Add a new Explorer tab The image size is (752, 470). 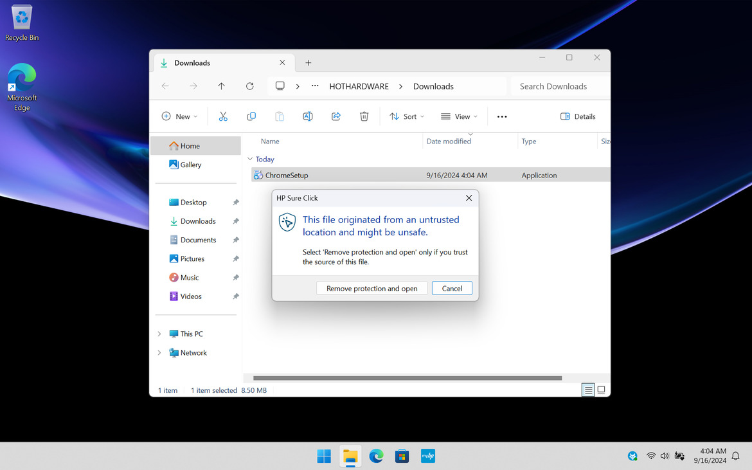click(x=309, y=63)
